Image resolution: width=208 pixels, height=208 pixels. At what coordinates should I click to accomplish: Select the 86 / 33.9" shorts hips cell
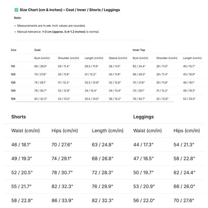click(62, 201)
